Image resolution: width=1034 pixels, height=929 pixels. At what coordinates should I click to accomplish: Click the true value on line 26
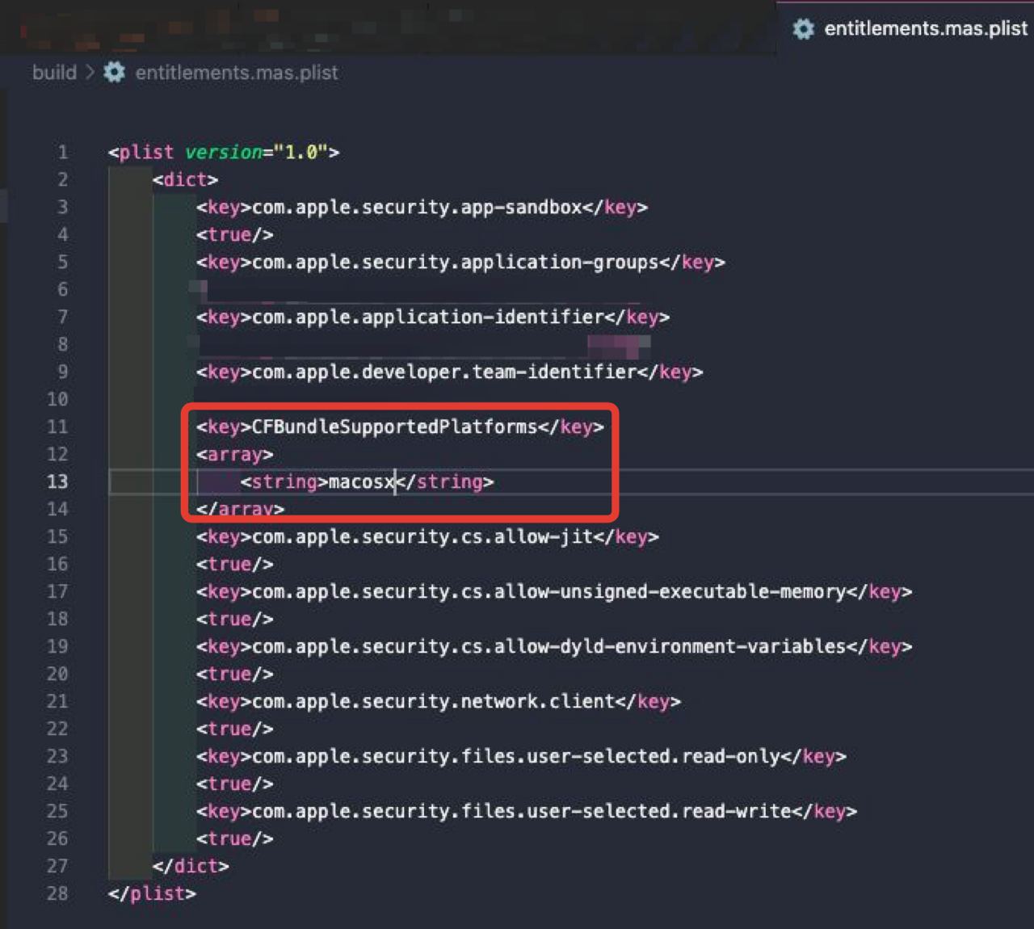[234, 839]
